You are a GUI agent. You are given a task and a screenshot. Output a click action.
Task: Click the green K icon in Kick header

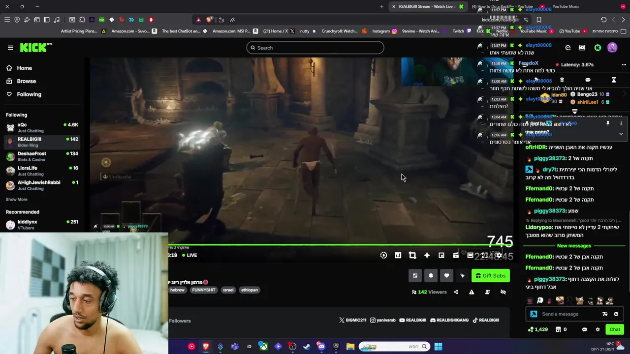598,48
